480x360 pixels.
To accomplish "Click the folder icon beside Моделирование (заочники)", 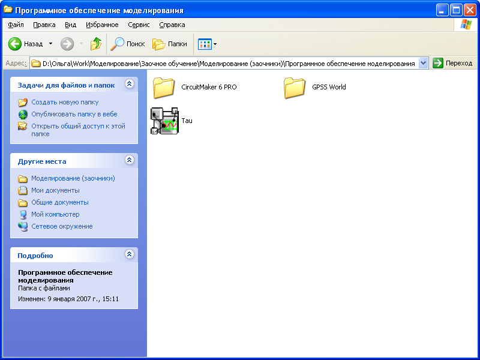I will [23, 178].
